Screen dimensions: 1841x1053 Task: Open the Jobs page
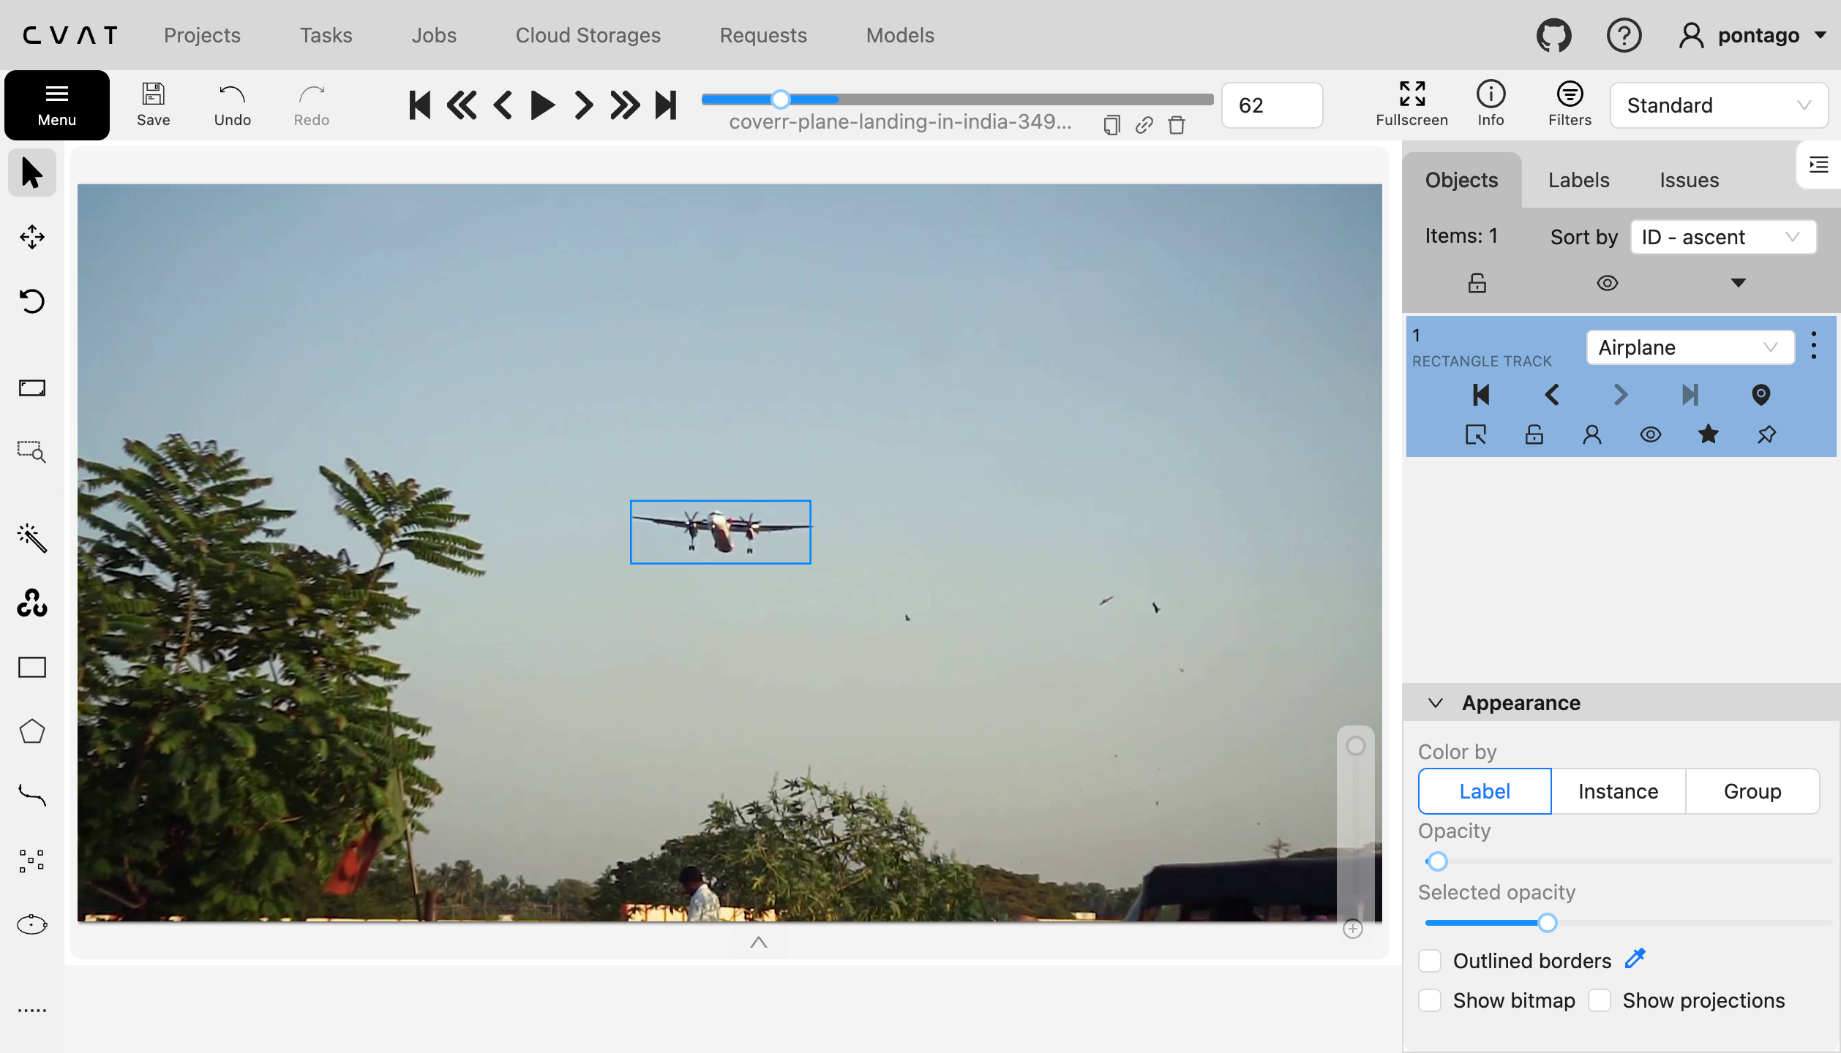point(434,35)
